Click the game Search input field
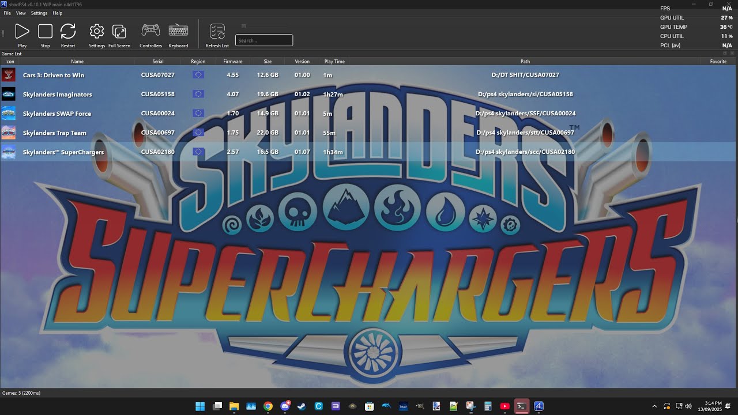The image size is (738, 415). coord(264,40)
